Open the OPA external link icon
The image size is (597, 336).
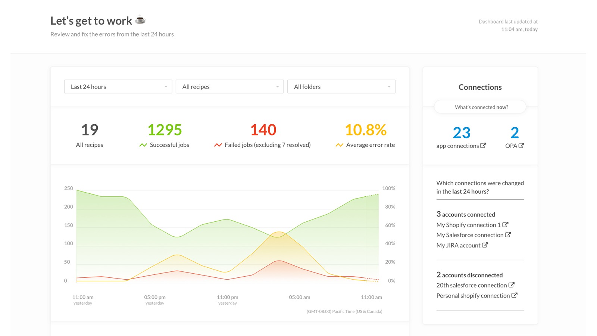pos(522,146)
